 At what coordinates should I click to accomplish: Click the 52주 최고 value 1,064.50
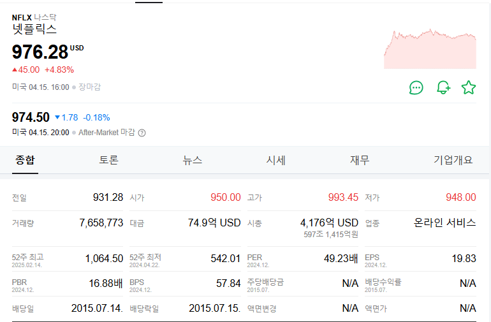click(105, 258)
